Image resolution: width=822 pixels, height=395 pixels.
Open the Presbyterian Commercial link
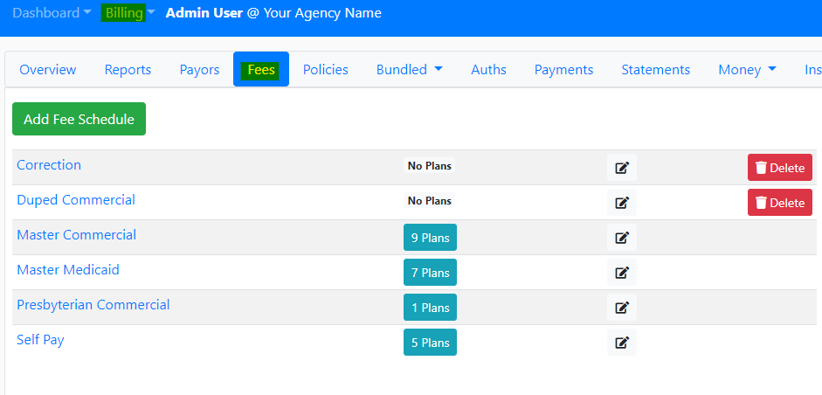tap(93, 305)
